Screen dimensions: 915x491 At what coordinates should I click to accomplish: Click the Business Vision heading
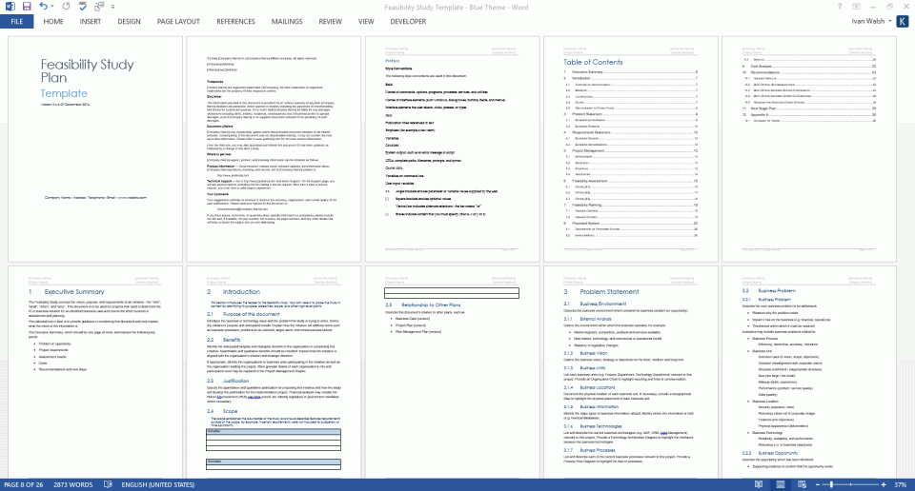tap(594, 353)
